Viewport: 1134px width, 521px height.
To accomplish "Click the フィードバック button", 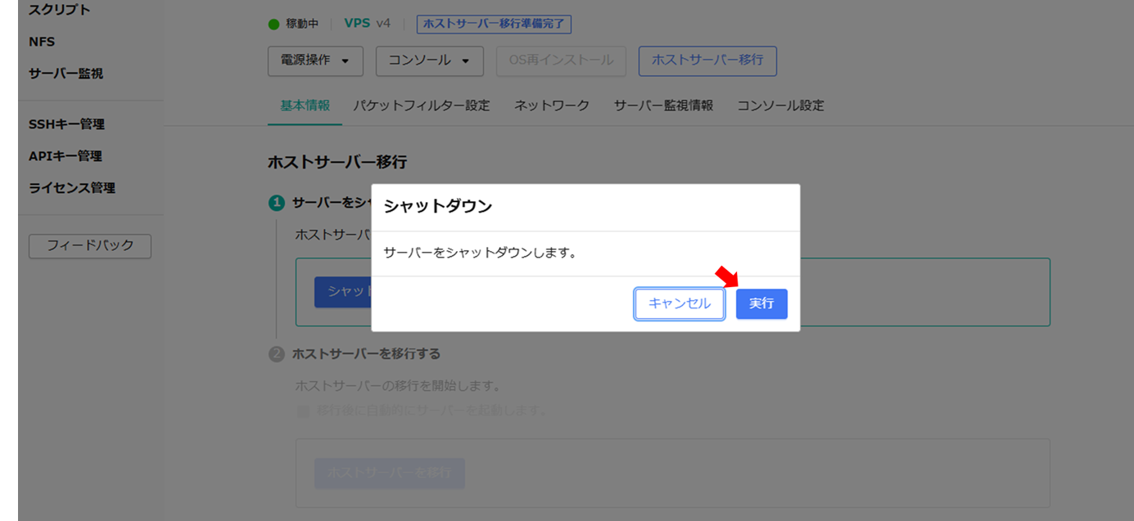I will (90, 245).
